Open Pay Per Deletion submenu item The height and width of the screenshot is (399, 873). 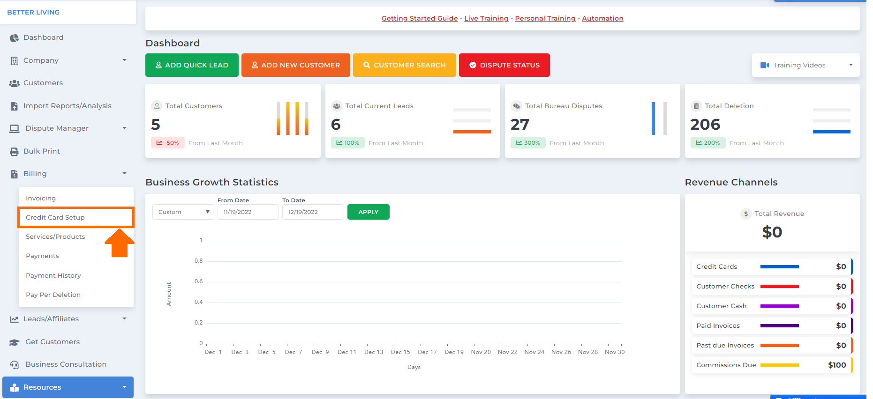(53, 295)
